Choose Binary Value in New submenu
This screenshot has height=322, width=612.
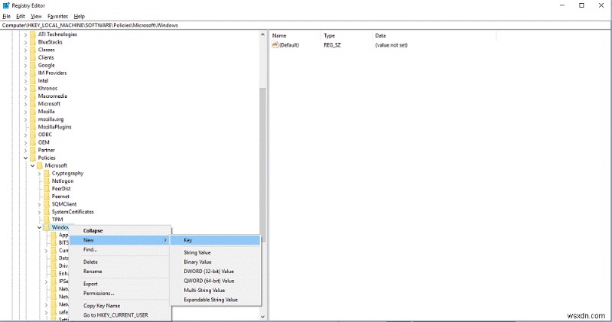216,262
